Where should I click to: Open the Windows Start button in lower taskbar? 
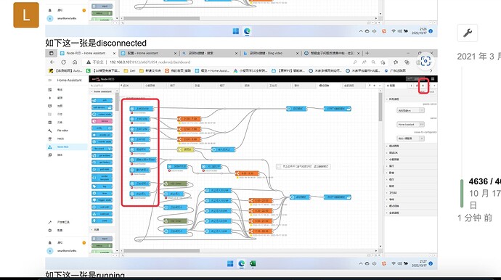(230, 264)
